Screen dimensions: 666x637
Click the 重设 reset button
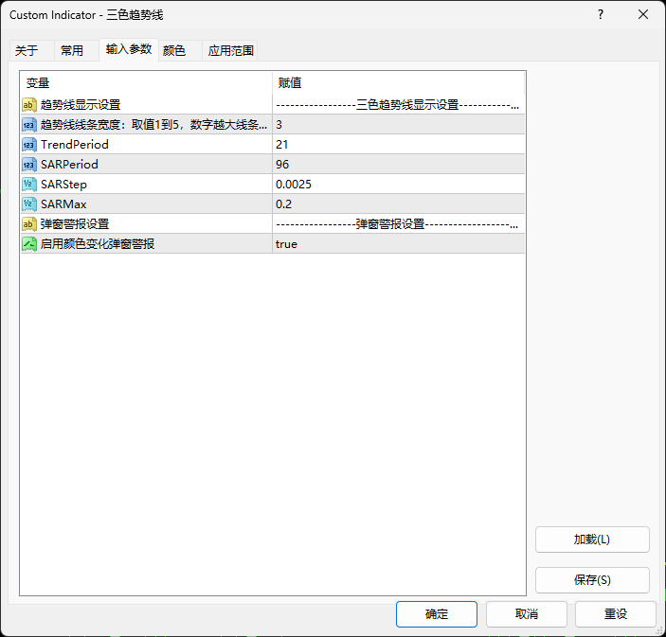[616, 613]
